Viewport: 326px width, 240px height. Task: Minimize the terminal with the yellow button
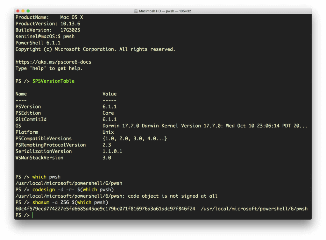tap(23, 11)
